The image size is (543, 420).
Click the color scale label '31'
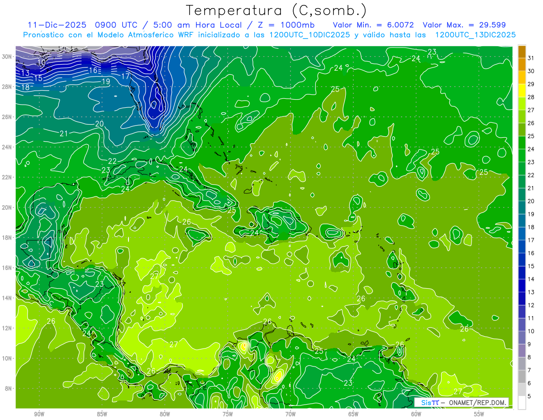point(531,58)
